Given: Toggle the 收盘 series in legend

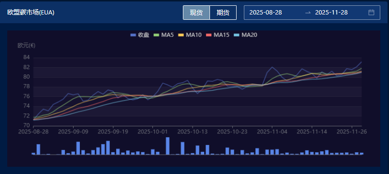Looking at the screenshot, I should [x=140, y=35].
